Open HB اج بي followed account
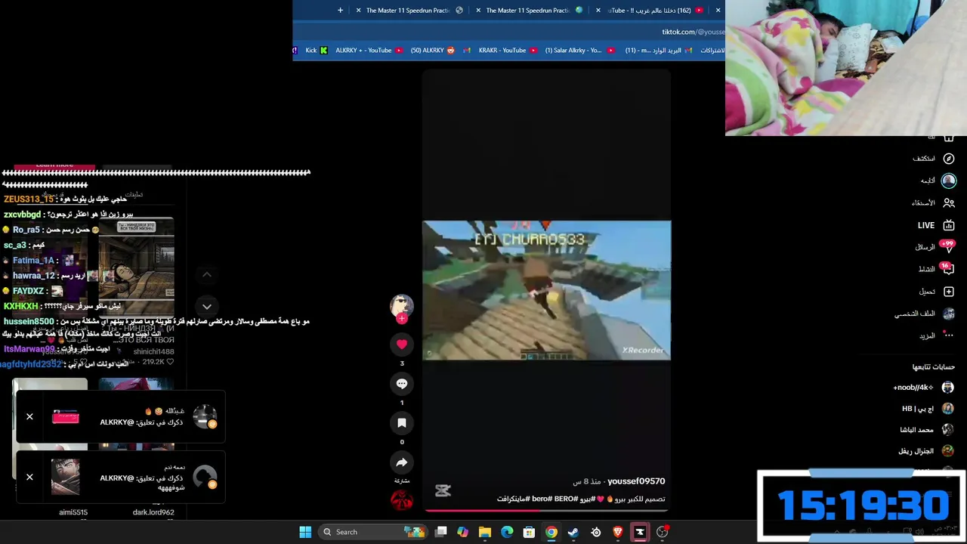This screenshot has width=967, height=544. coord(928,409)
